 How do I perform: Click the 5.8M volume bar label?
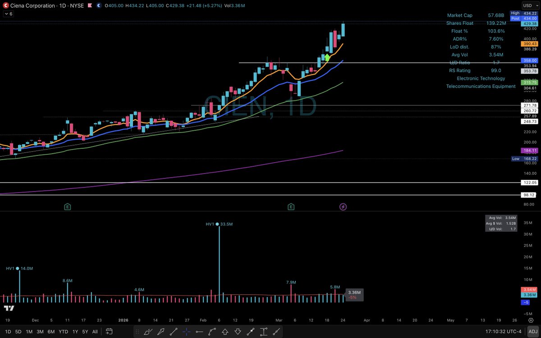click(335, 287)
